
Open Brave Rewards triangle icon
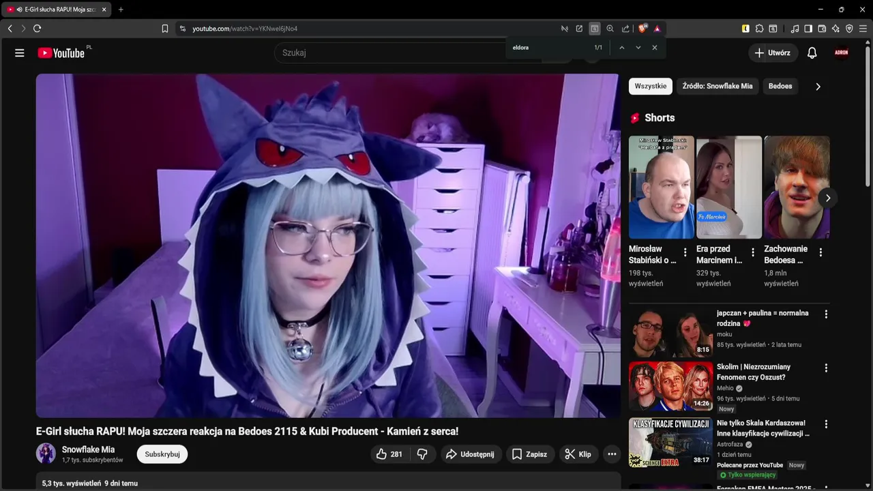(657, 29)
